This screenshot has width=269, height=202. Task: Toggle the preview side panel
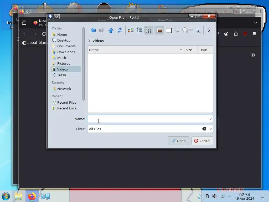tap(169, 31)
